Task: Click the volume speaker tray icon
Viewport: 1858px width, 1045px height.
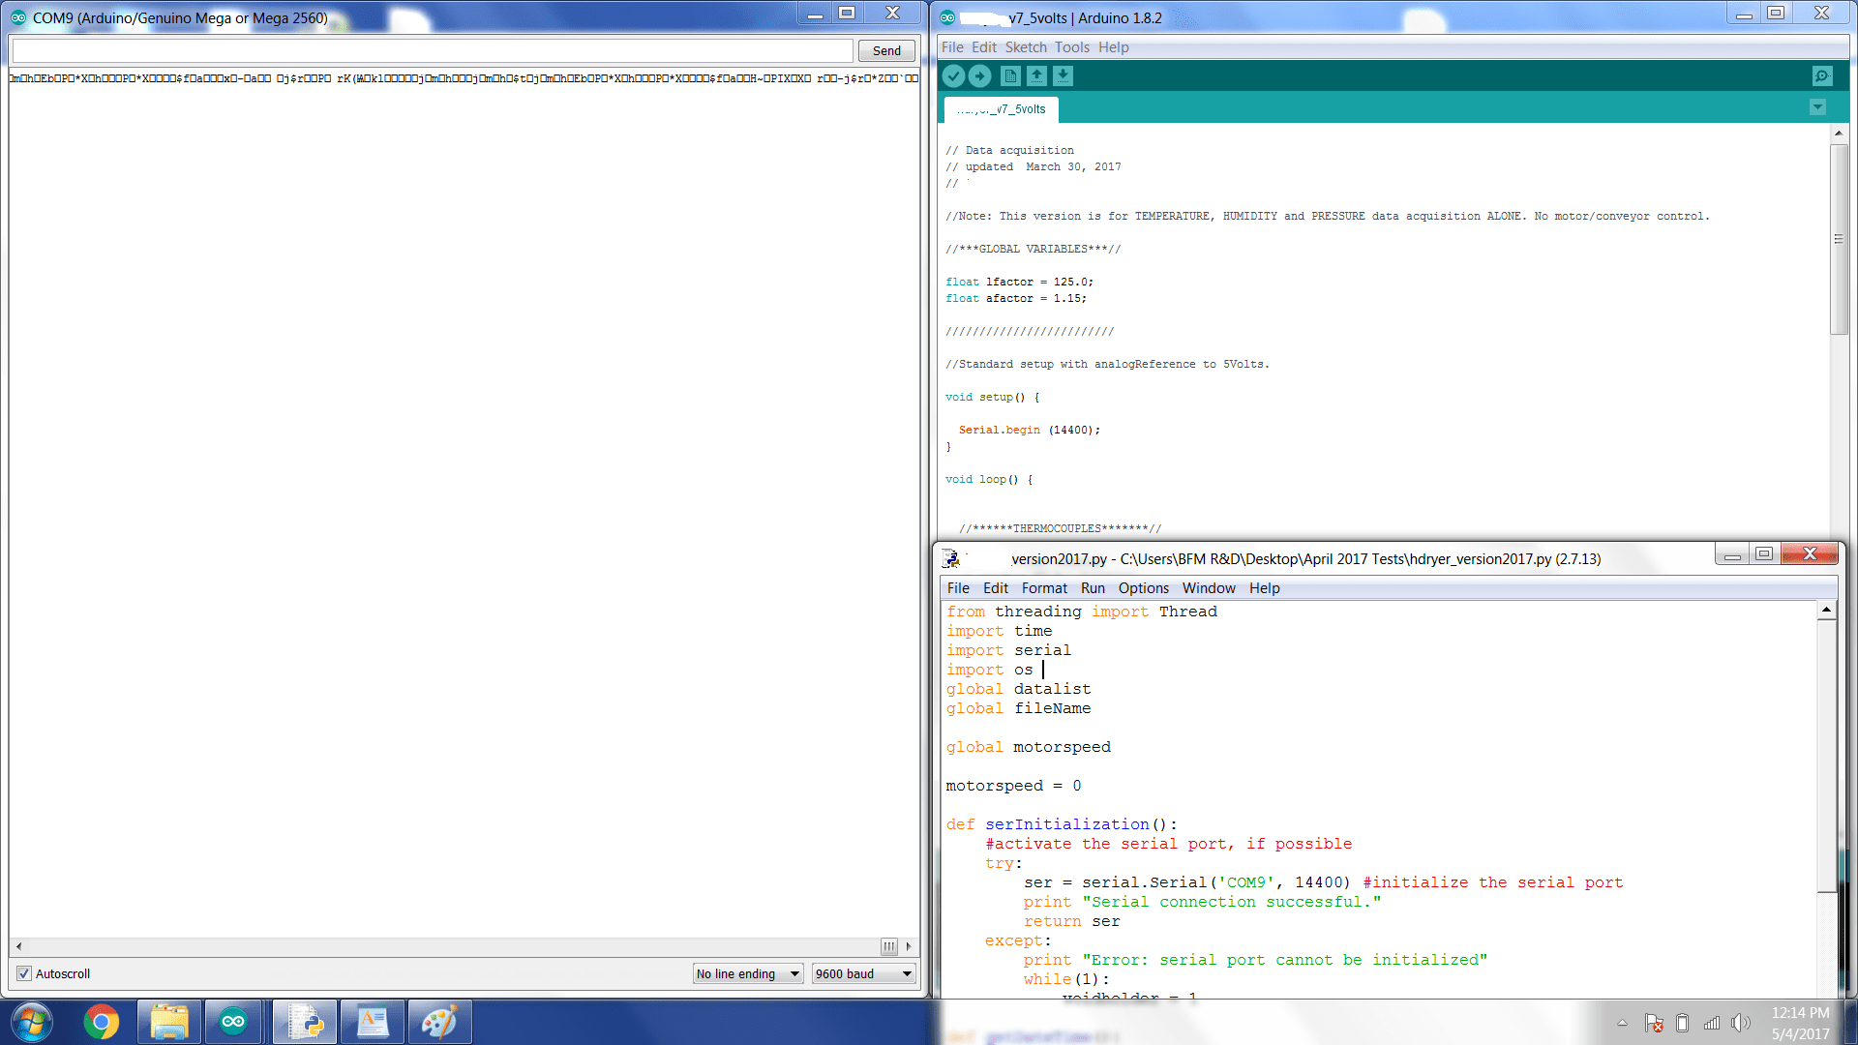Action: pyautogui.click(x=1741, y=1023)
